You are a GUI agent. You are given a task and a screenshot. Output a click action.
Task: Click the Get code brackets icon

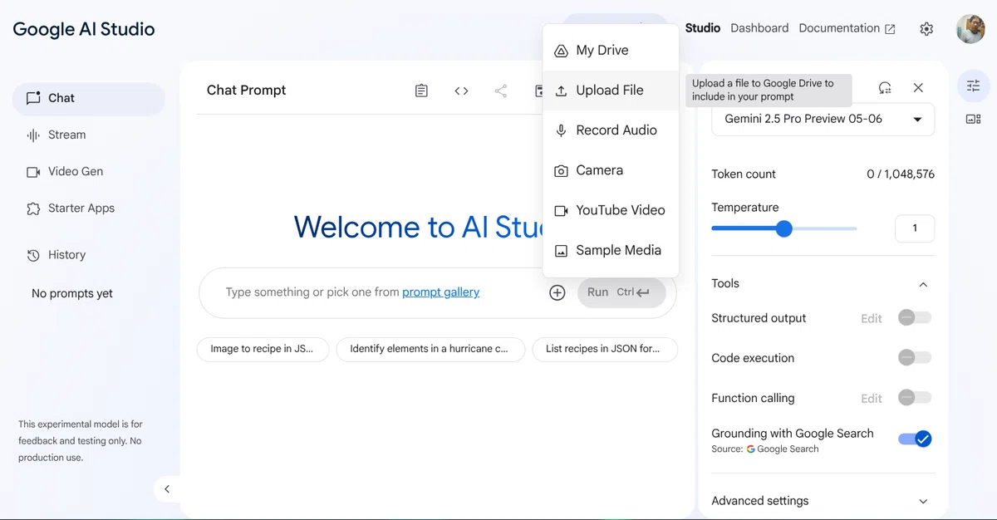click(461, 91)
